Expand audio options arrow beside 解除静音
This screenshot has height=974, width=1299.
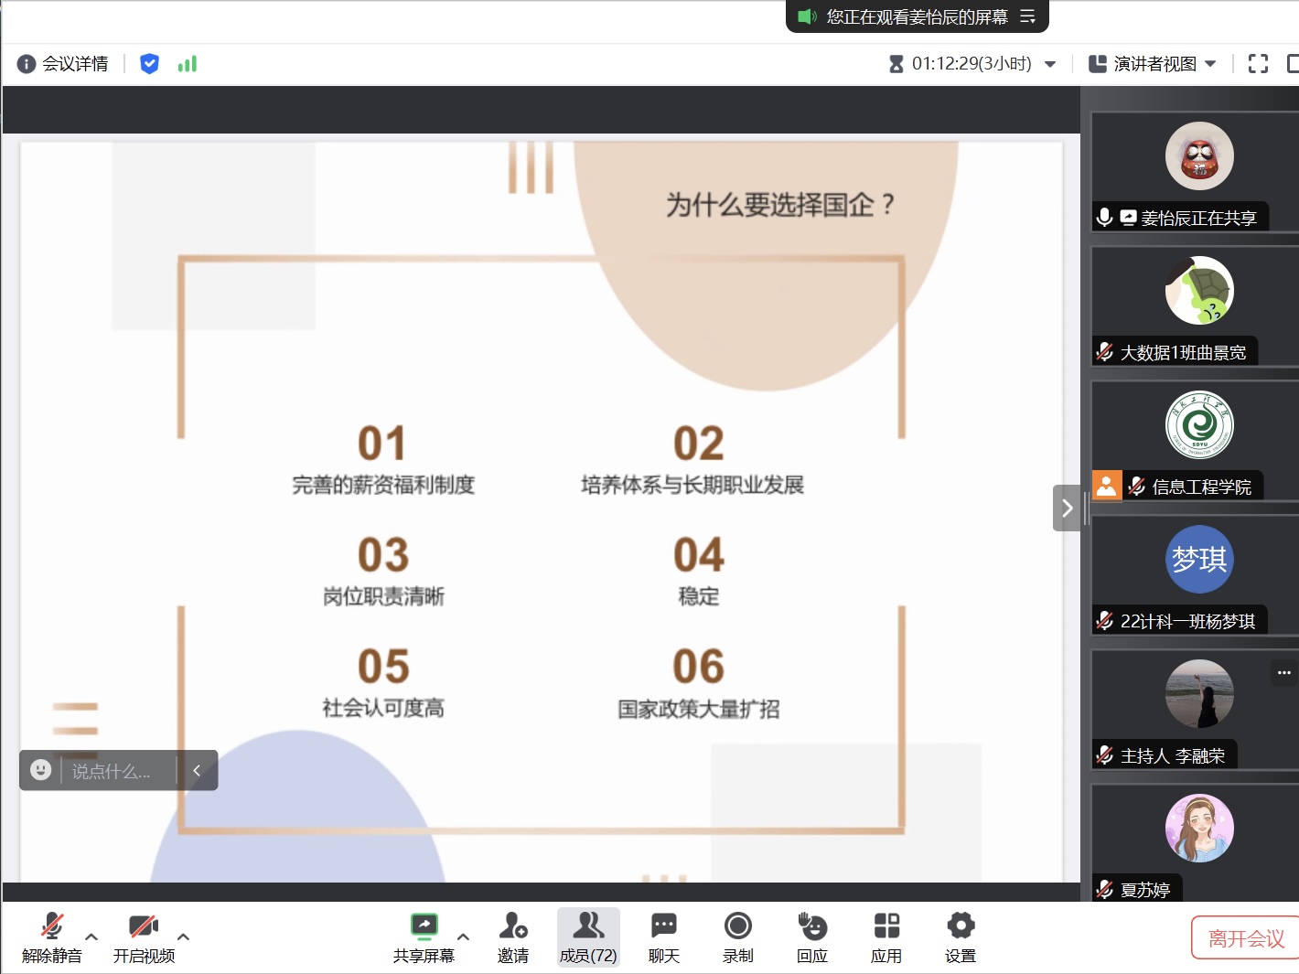(x=91, y=937)
